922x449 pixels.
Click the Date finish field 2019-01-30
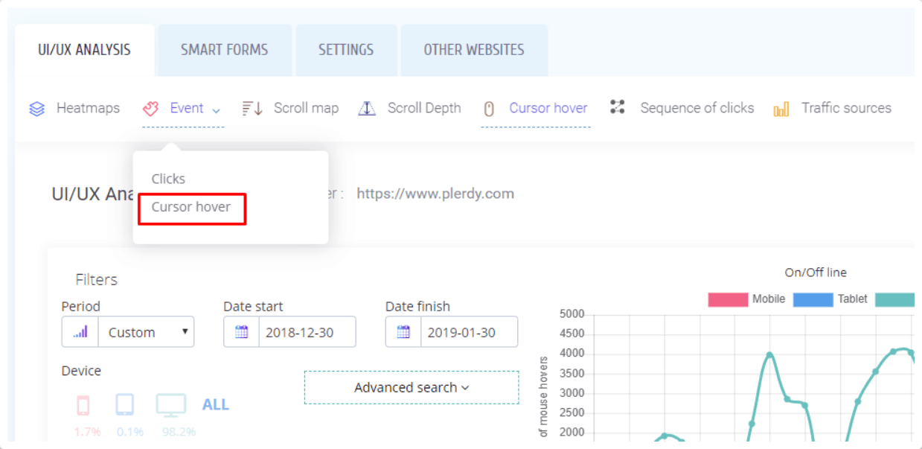coord(469,332)
